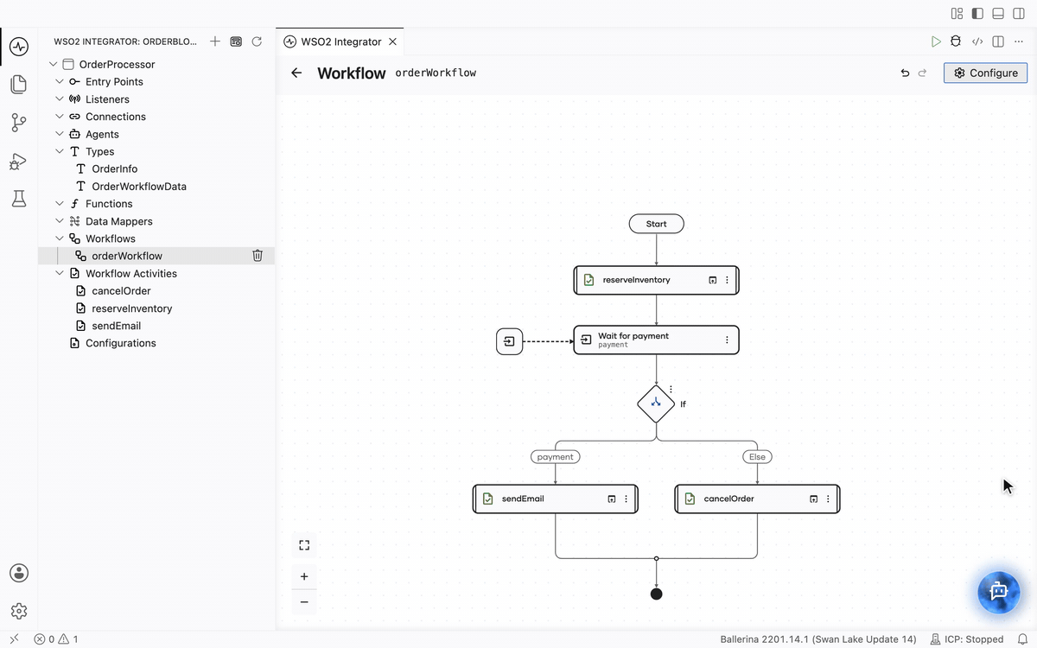The image size is (1037, 648).
Task: Open reserveInventory node three-dot menu
Action: coord(727,280)
